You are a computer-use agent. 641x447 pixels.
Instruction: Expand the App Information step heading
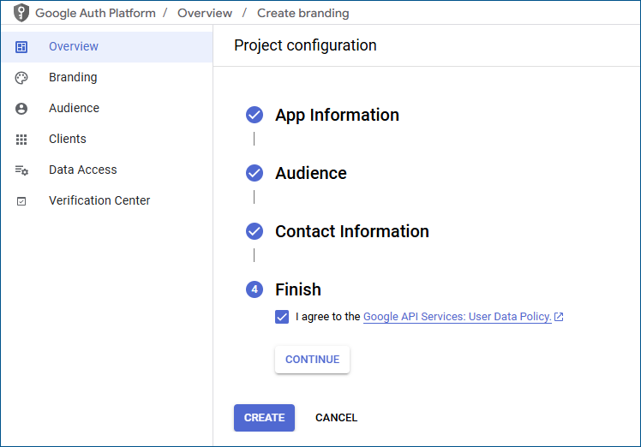(x=337, y=116)
